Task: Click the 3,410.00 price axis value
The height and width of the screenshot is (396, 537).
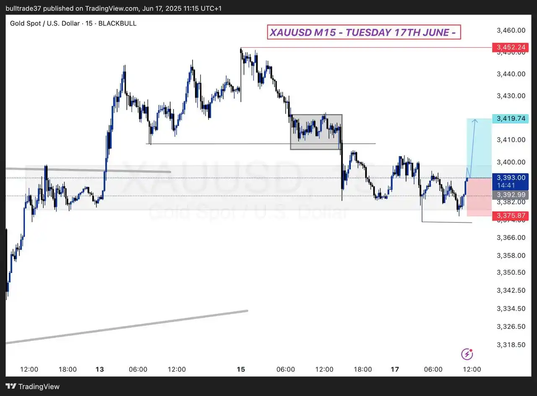Action: point(511,140)
